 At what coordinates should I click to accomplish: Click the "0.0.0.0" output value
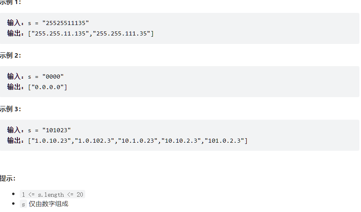(47, 87)
